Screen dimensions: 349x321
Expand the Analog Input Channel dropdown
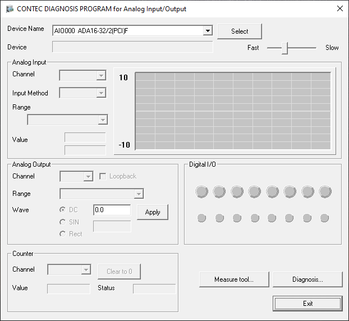click(101, 75)
